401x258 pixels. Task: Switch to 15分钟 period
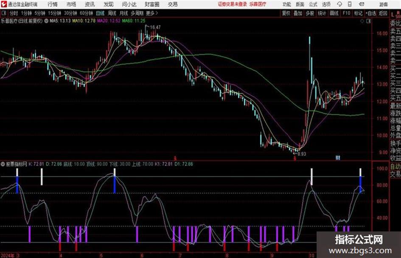click(55, 13)
